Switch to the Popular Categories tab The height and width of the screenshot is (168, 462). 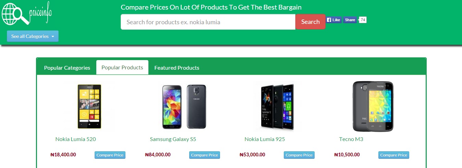pos(67,68)
